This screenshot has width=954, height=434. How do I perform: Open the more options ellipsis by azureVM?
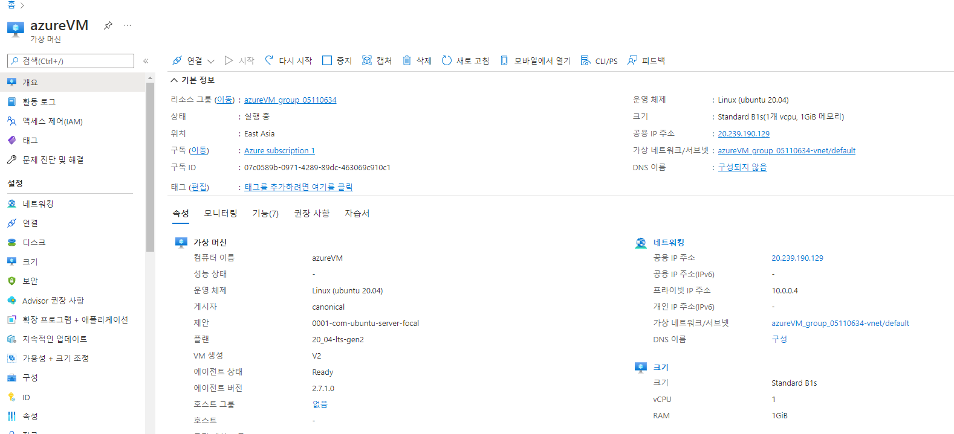[x=128, y=25]
